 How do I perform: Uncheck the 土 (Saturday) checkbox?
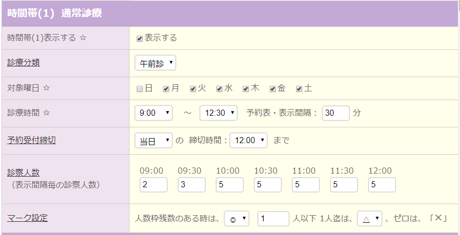(x=299, y=89)
